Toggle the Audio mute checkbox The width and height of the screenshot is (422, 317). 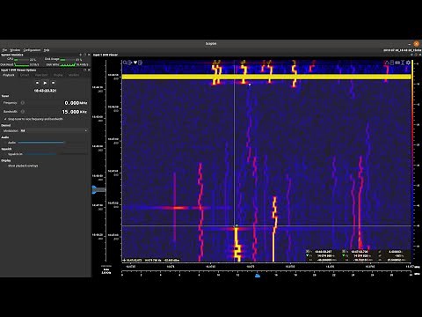point(5,143)
